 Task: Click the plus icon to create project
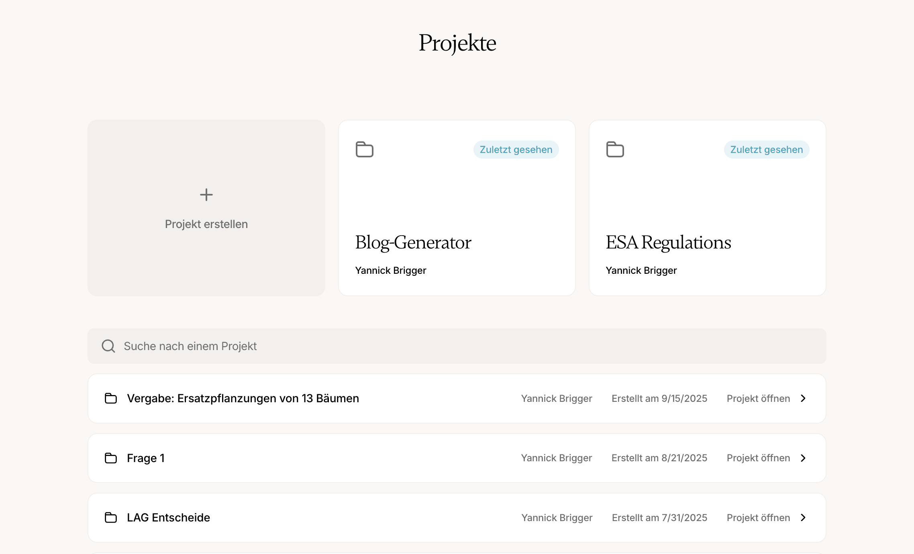(x=206, y=195)
